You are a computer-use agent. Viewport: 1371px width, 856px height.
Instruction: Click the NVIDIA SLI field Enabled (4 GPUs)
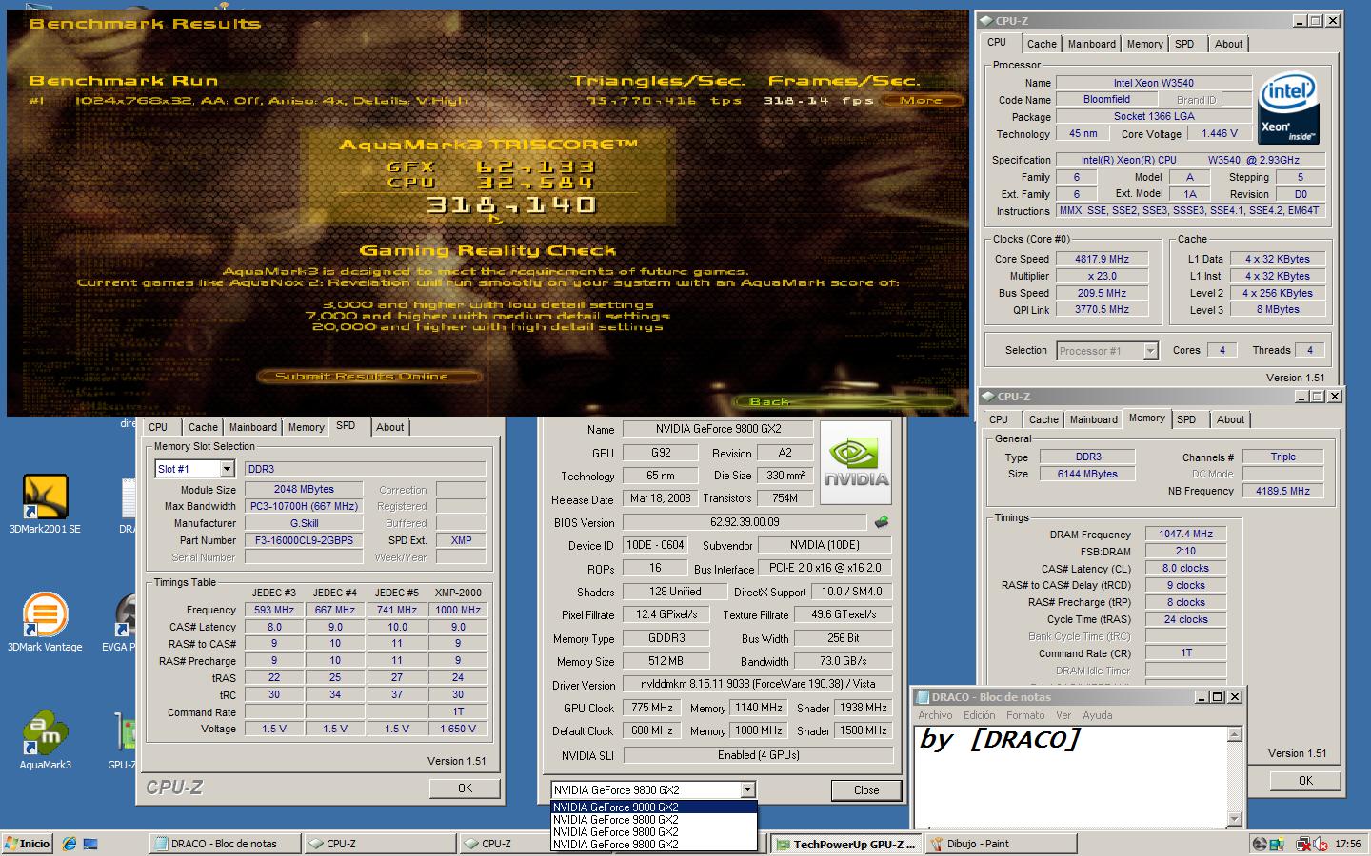758,755
